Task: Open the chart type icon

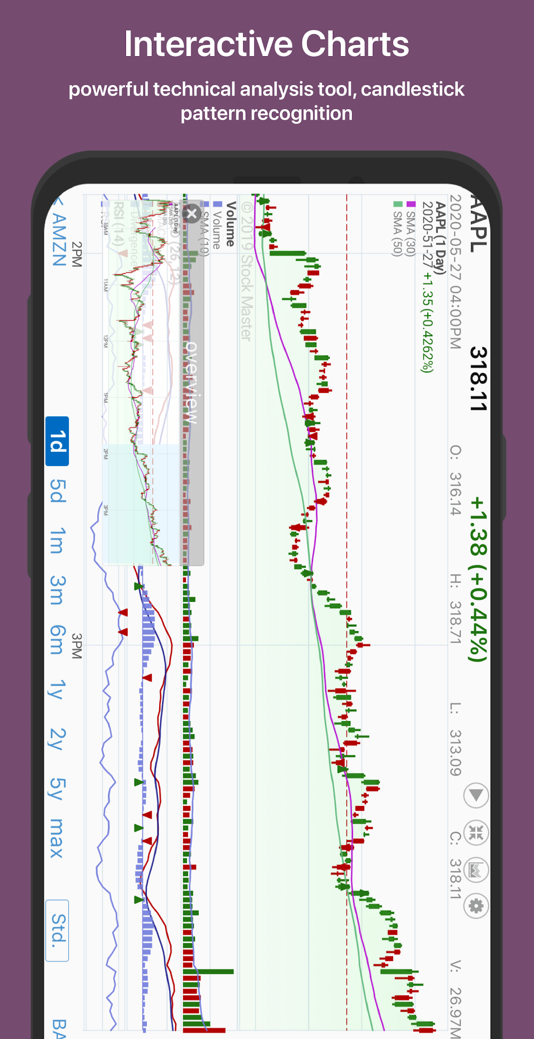Action: click(x=476, y=870)
